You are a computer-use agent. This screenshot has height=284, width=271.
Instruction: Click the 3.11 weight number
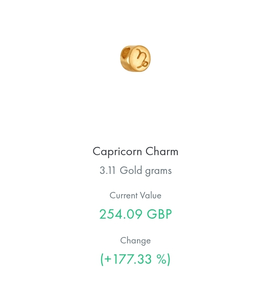click(107, 170)
